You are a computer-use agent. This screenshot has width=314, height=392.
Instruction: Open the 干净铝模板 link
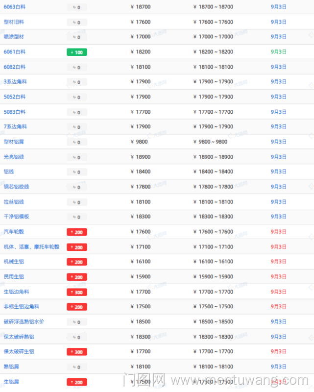pyautogui.click(x=16, y=217)
